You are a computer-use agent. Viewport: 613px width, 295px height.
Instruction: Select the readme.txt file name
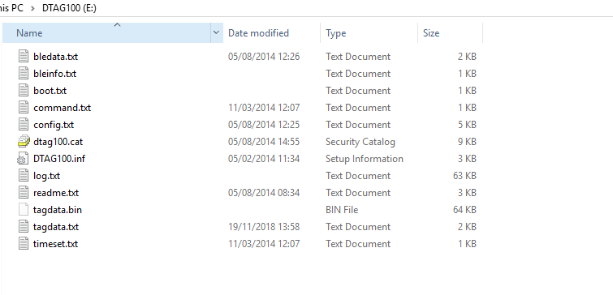(x=56, y=193)
